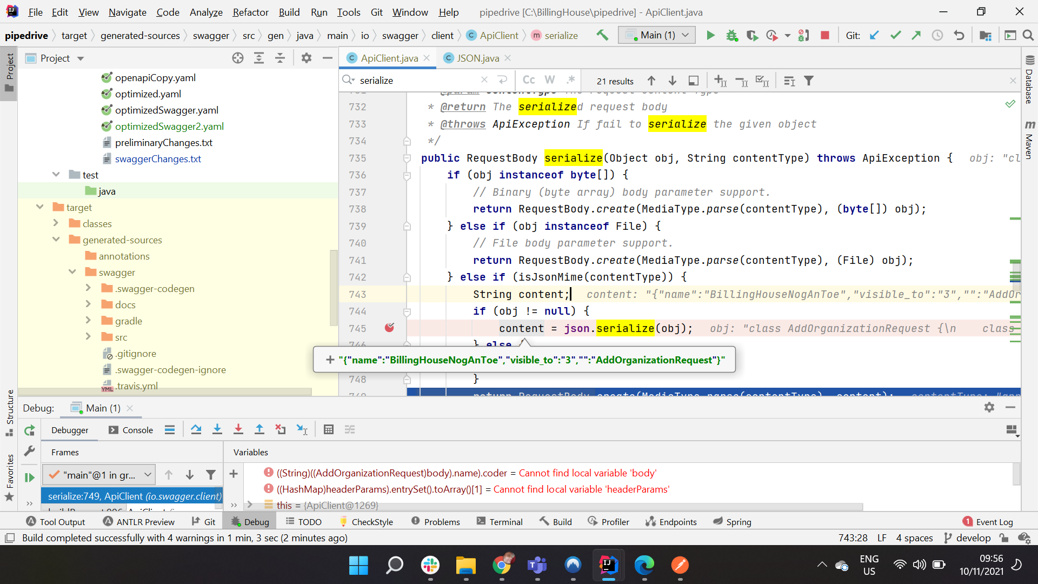Build project with the hammer icon

(602, 35)
